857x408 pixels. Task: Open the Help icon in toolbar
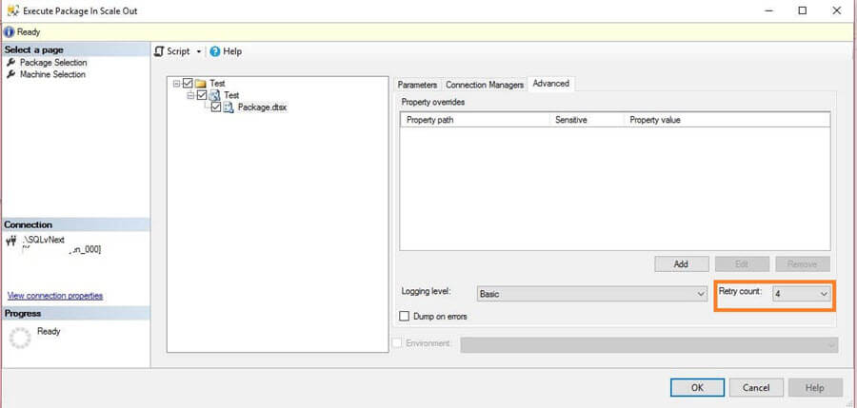tap(215, 51)
